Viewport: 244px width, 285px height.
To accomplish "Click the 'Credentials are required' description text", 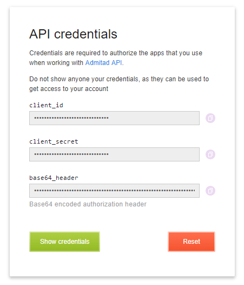I will point(116,58).
